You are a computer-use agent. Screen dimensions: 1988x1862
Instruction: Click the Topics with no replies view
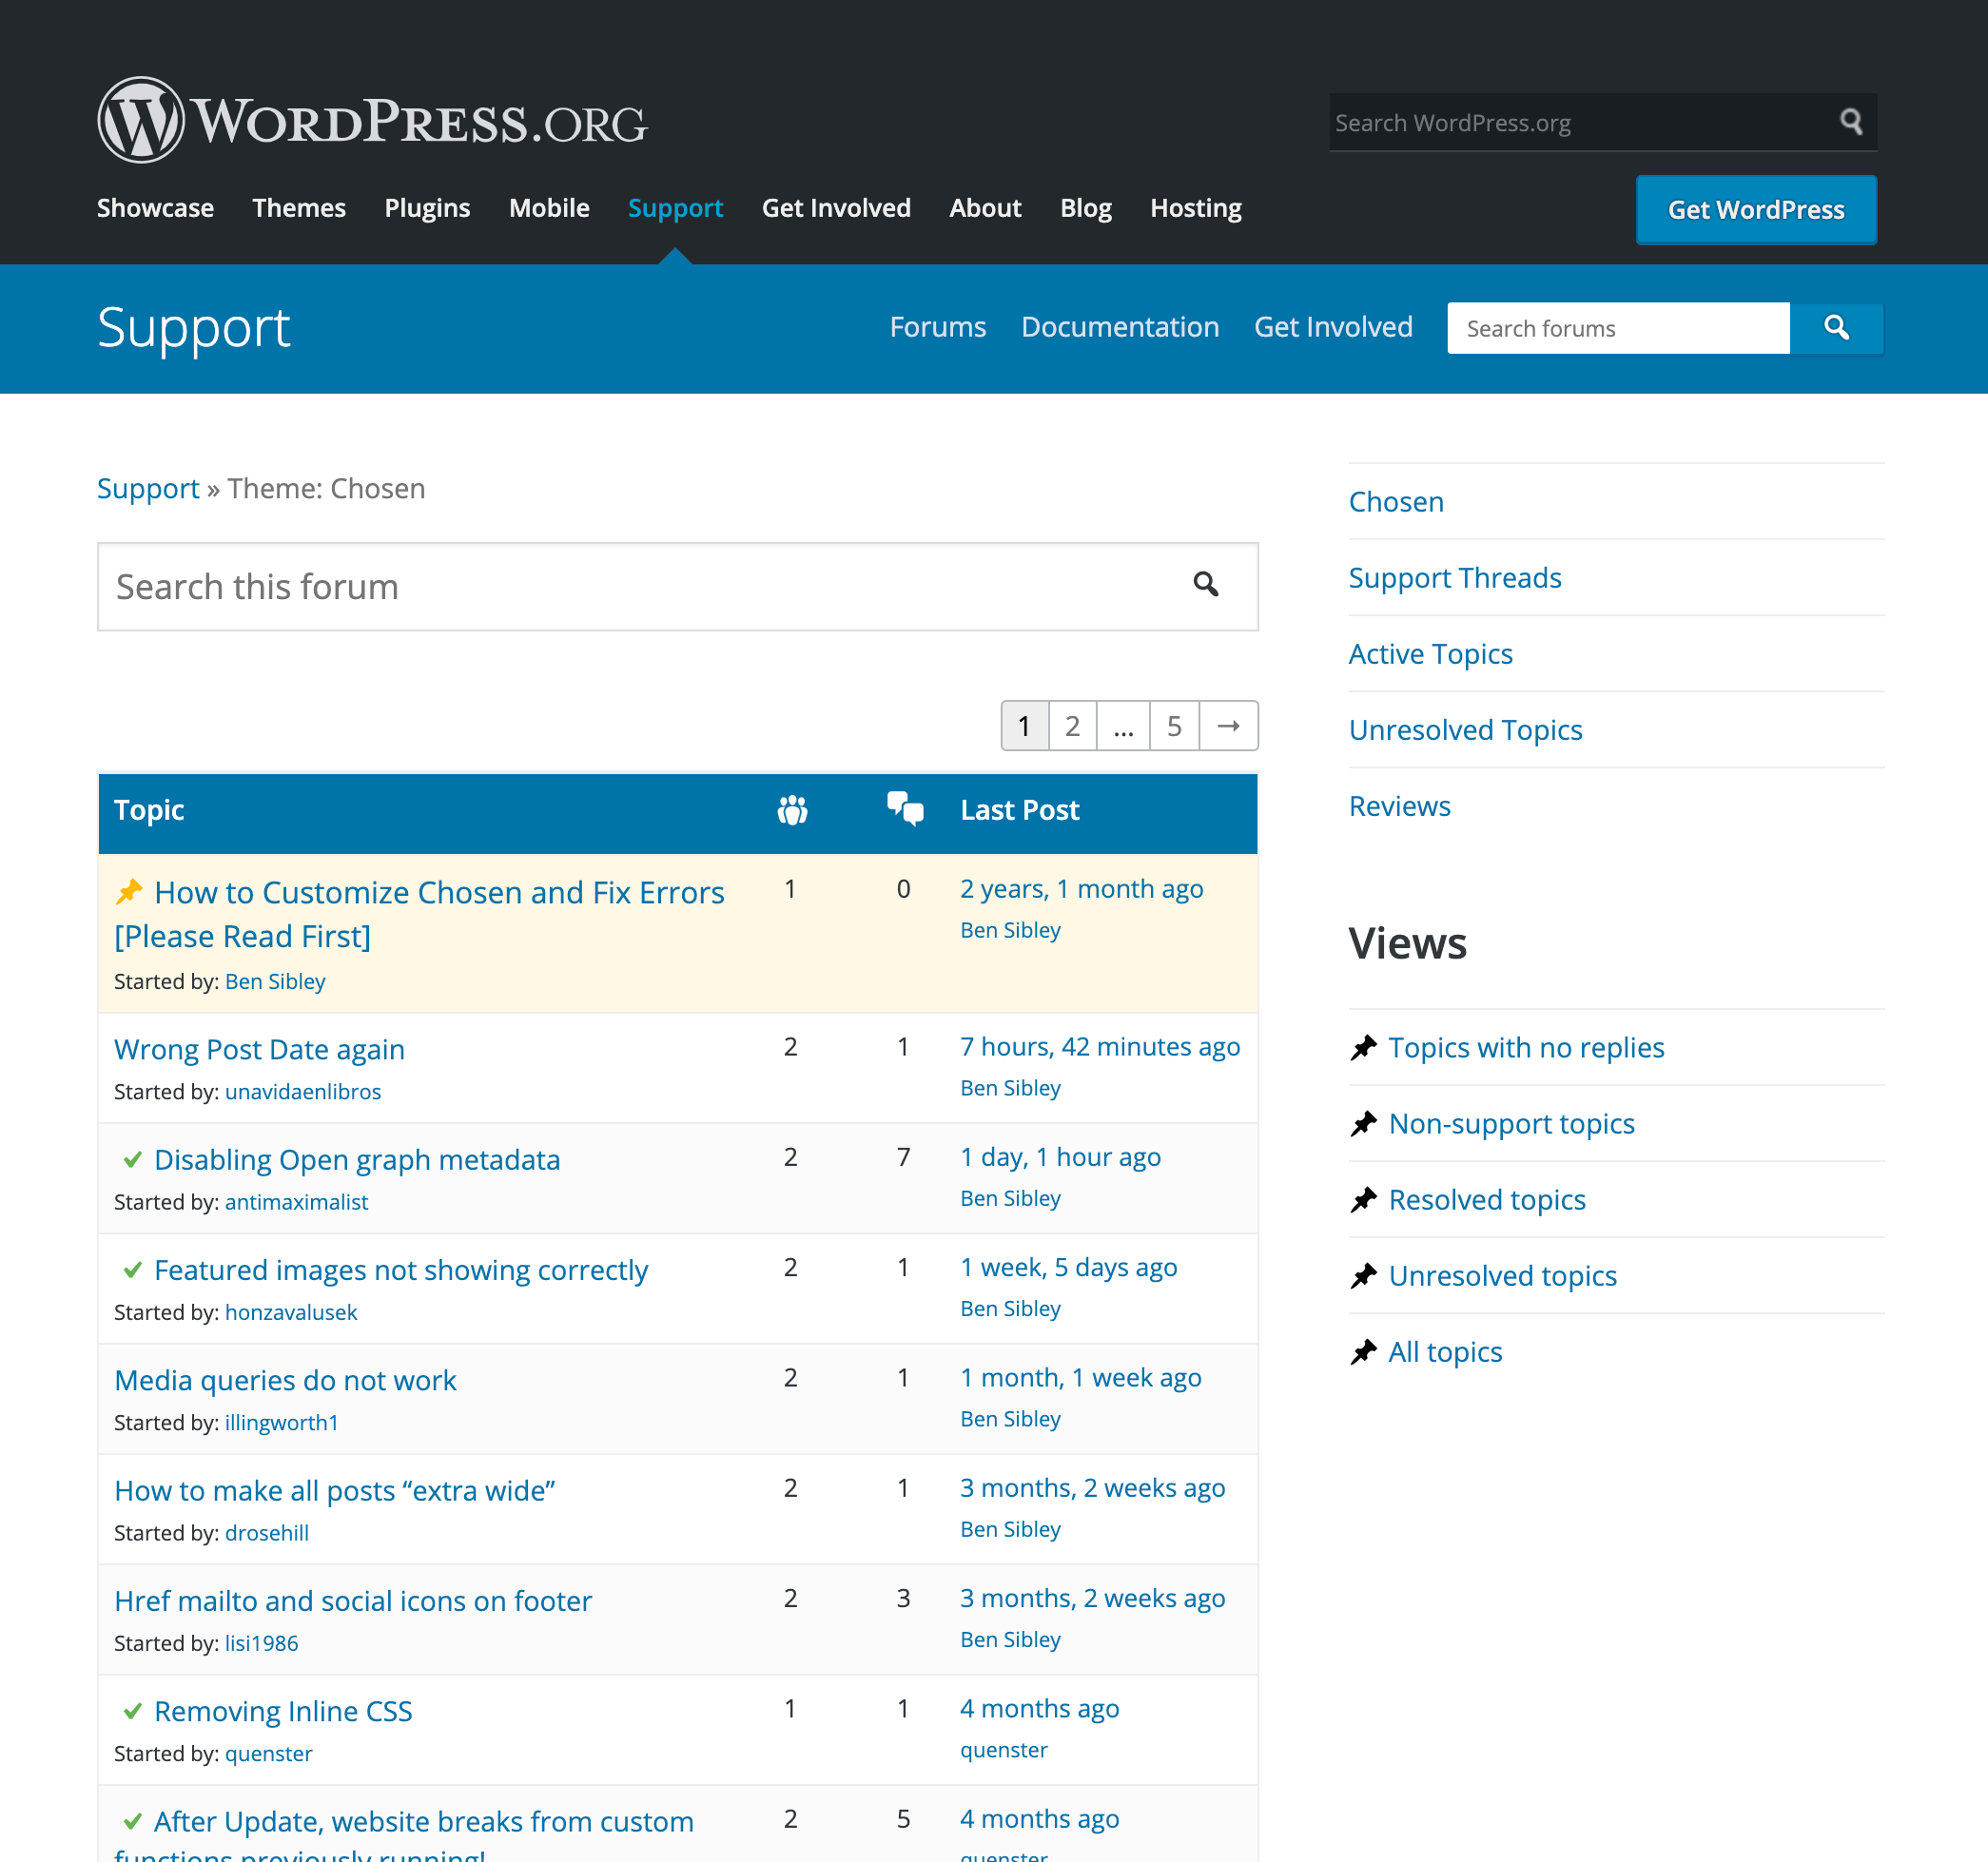point(1526,1045)
